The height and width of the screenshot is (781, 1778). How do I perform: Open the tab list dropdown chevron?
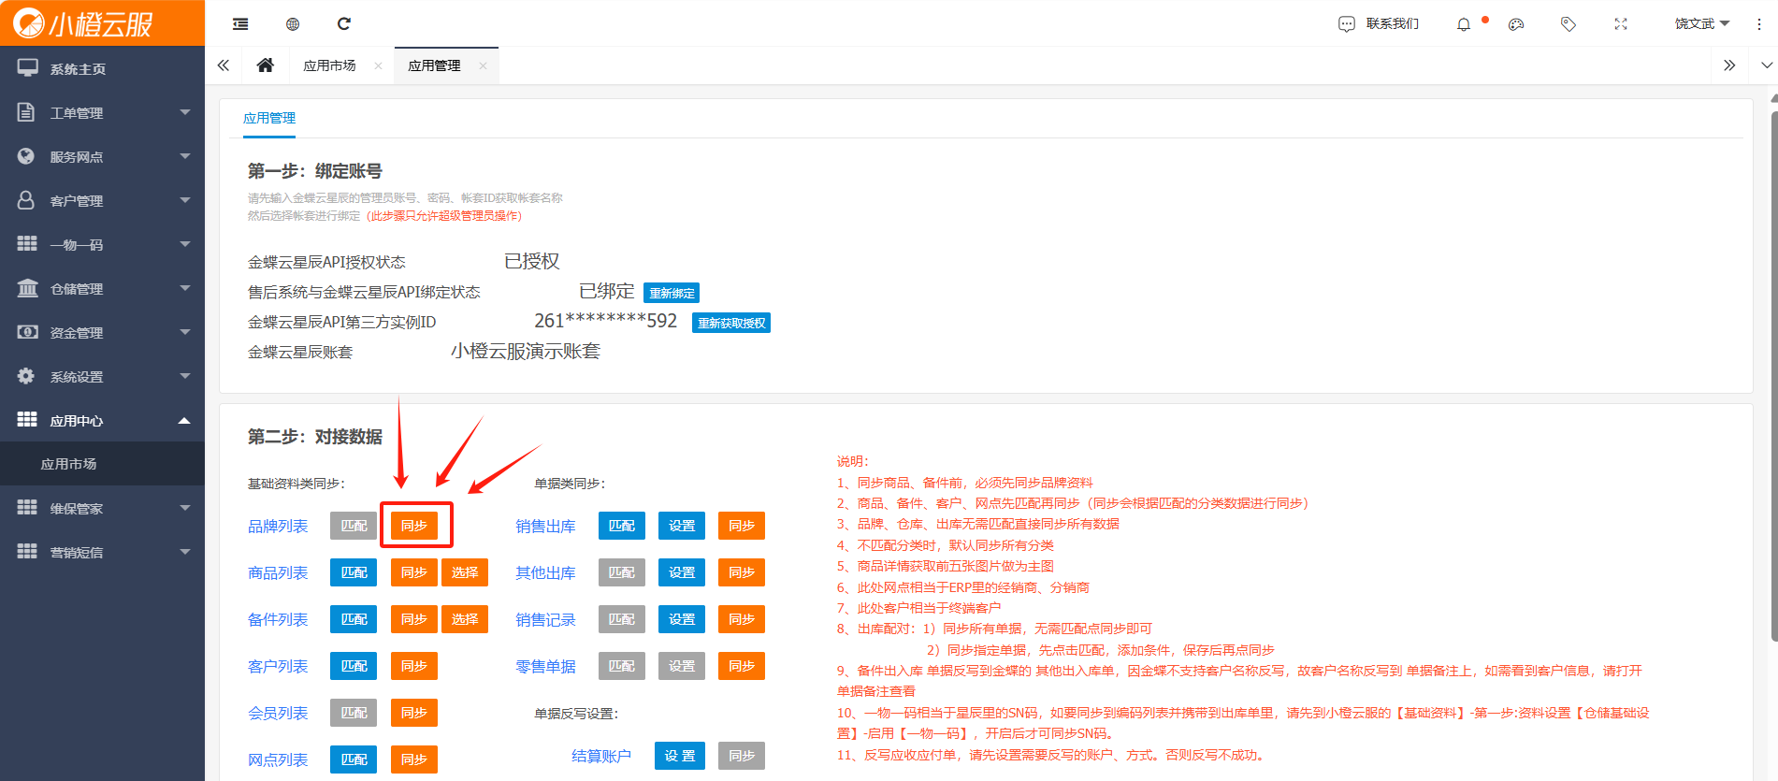pyautogui.click(x=1766, y=65)
